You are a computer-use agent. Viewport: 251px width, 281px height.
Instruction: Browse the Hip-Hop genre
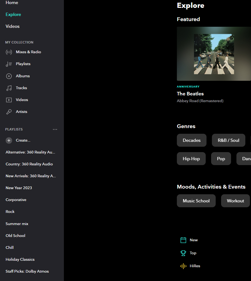pyautogui.click(x=191, y=159)
